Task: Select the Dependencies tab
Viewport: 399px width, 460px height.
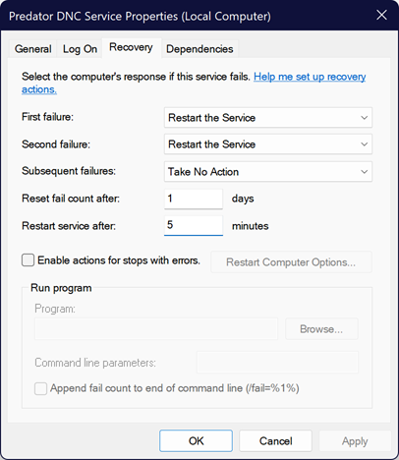Action: [199, 49]
